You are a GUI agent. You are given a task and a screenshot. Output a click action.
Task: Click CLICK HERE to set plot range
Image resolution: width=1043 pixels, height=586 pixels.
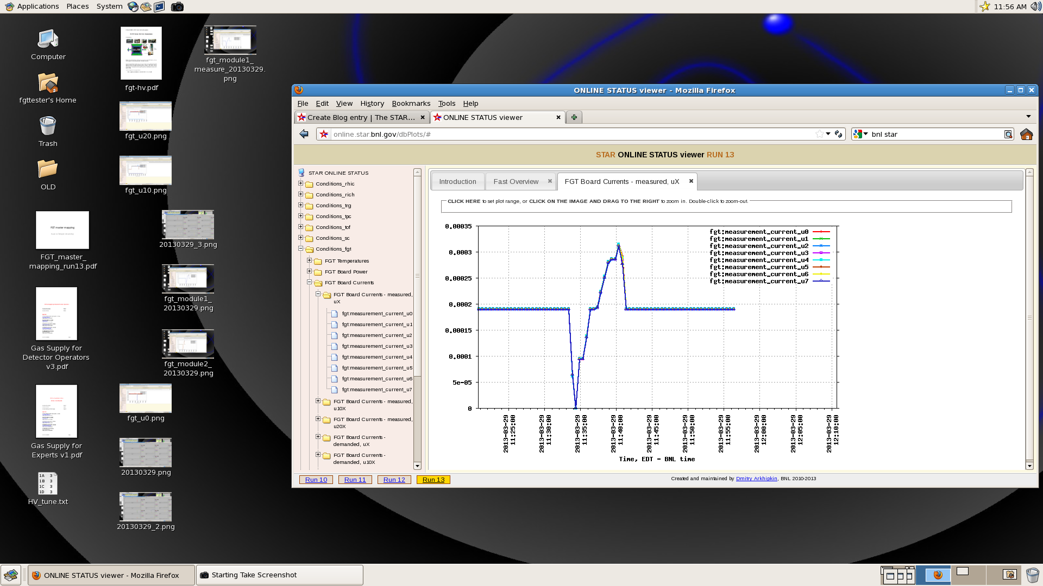click(464, 201)
